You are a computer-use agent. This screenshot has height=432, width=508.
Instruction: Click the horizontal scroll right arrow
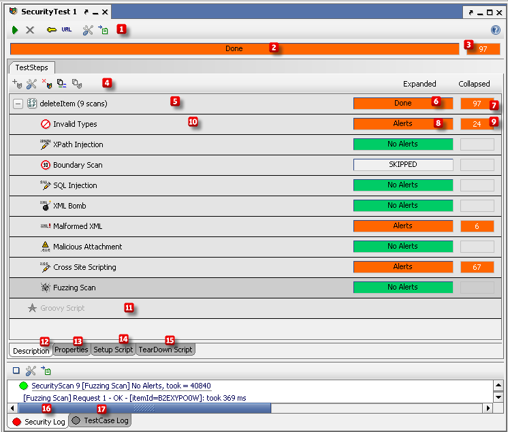coord(488,408)
